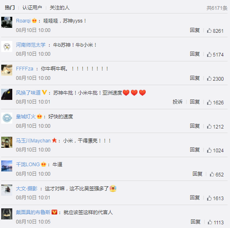Visit 河南师范大学 username link

point(31,45)
